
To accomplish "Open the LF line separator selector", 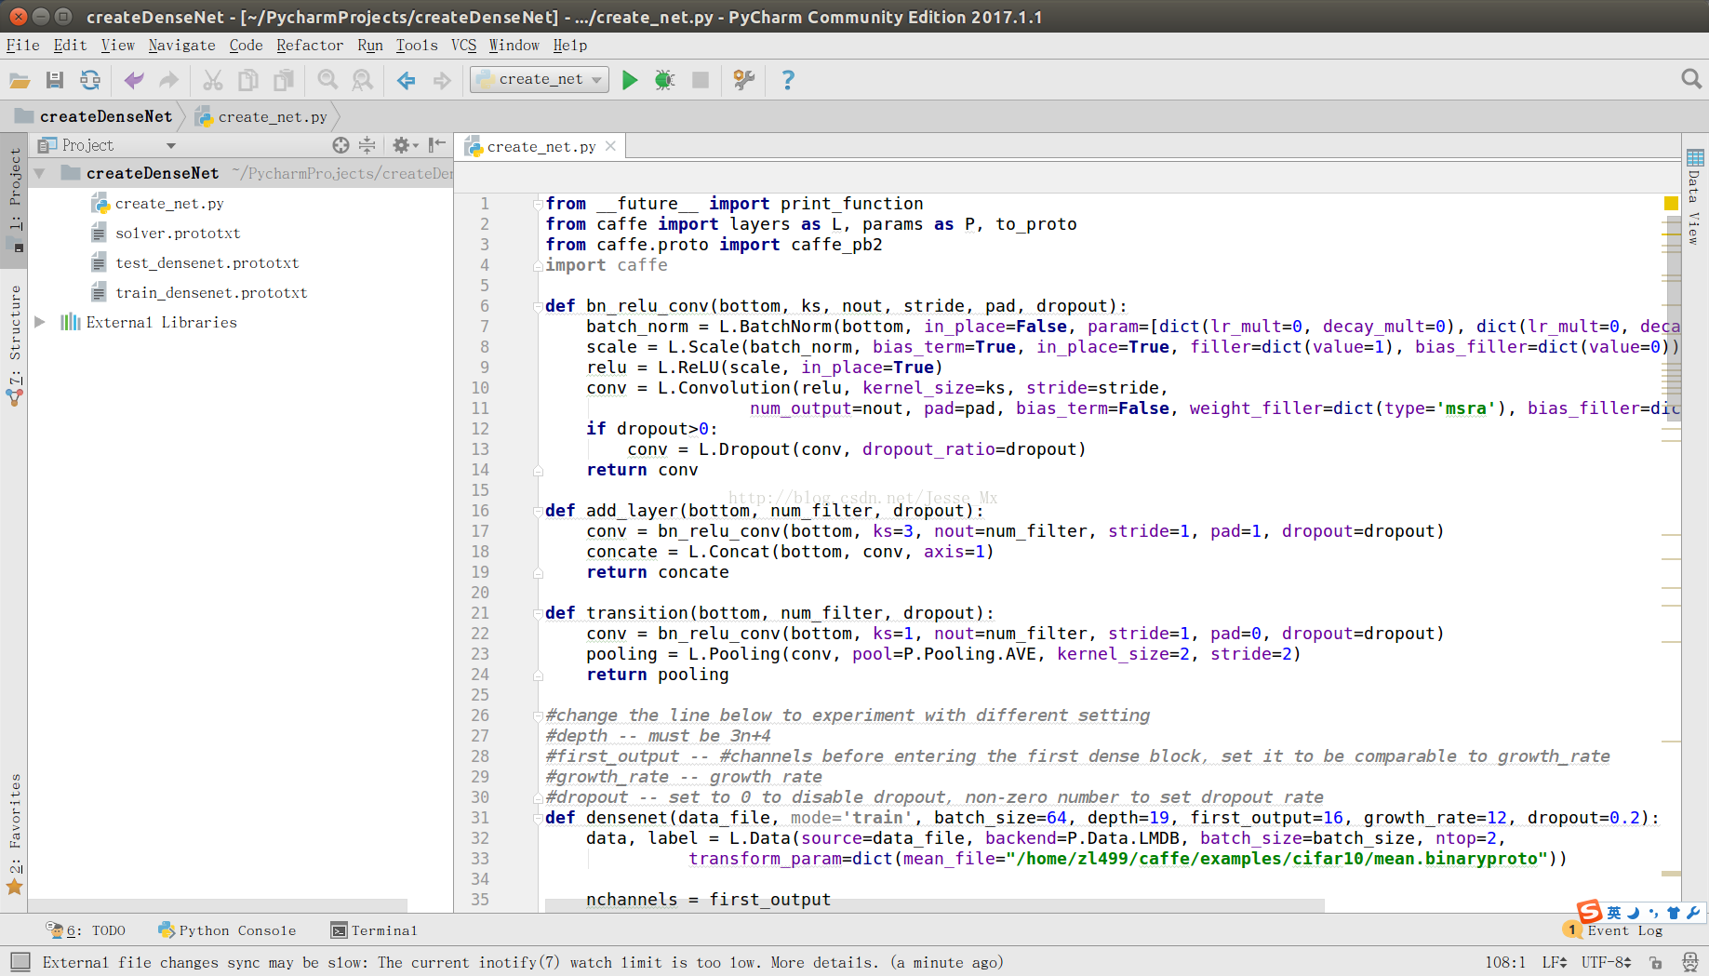I will click(1554, 962).
